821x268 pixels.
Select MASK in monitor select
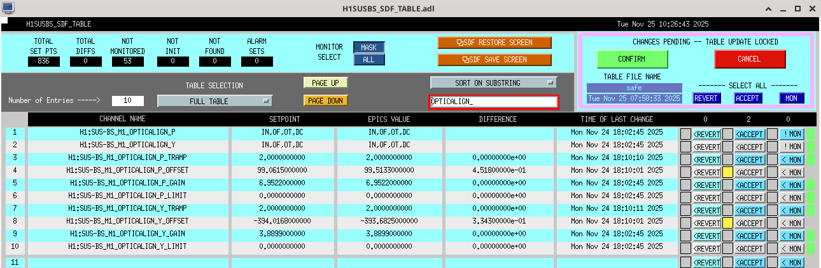pyautogui.click(x=369, y=48)
